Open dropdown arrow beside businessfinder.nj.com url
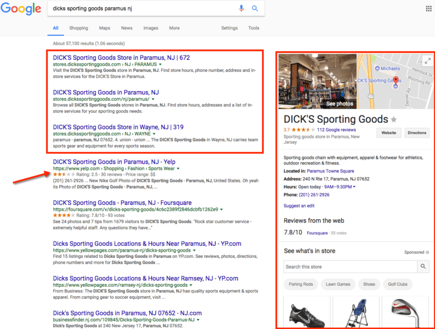Screen dimensions: 435x329 (x=198, y=320)
